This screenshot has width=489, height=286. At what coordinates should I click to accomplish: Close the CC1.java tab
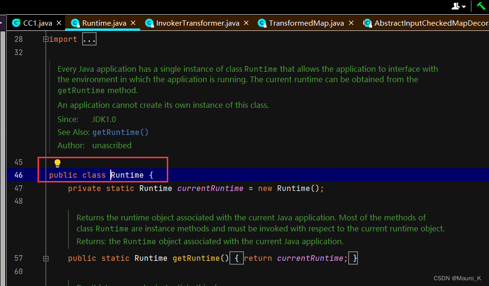(x=59, y=23)
